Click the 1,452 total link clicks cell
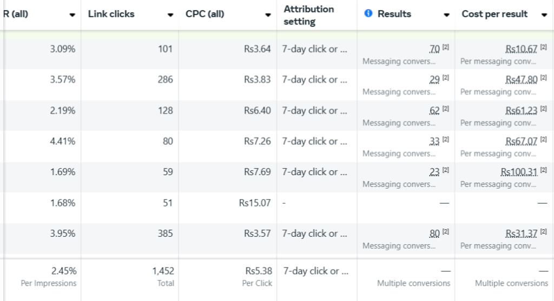 point(163,271)
